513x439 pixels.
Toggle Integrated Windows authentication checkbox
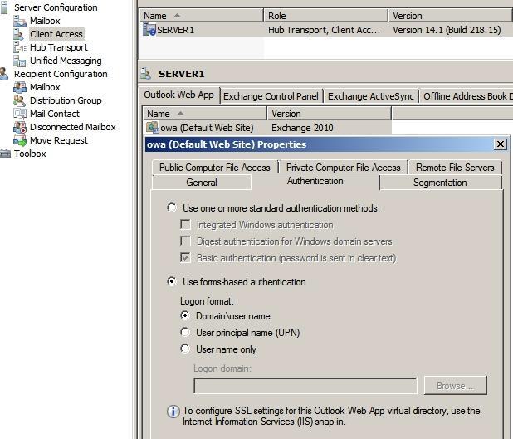tap(185, 225)
